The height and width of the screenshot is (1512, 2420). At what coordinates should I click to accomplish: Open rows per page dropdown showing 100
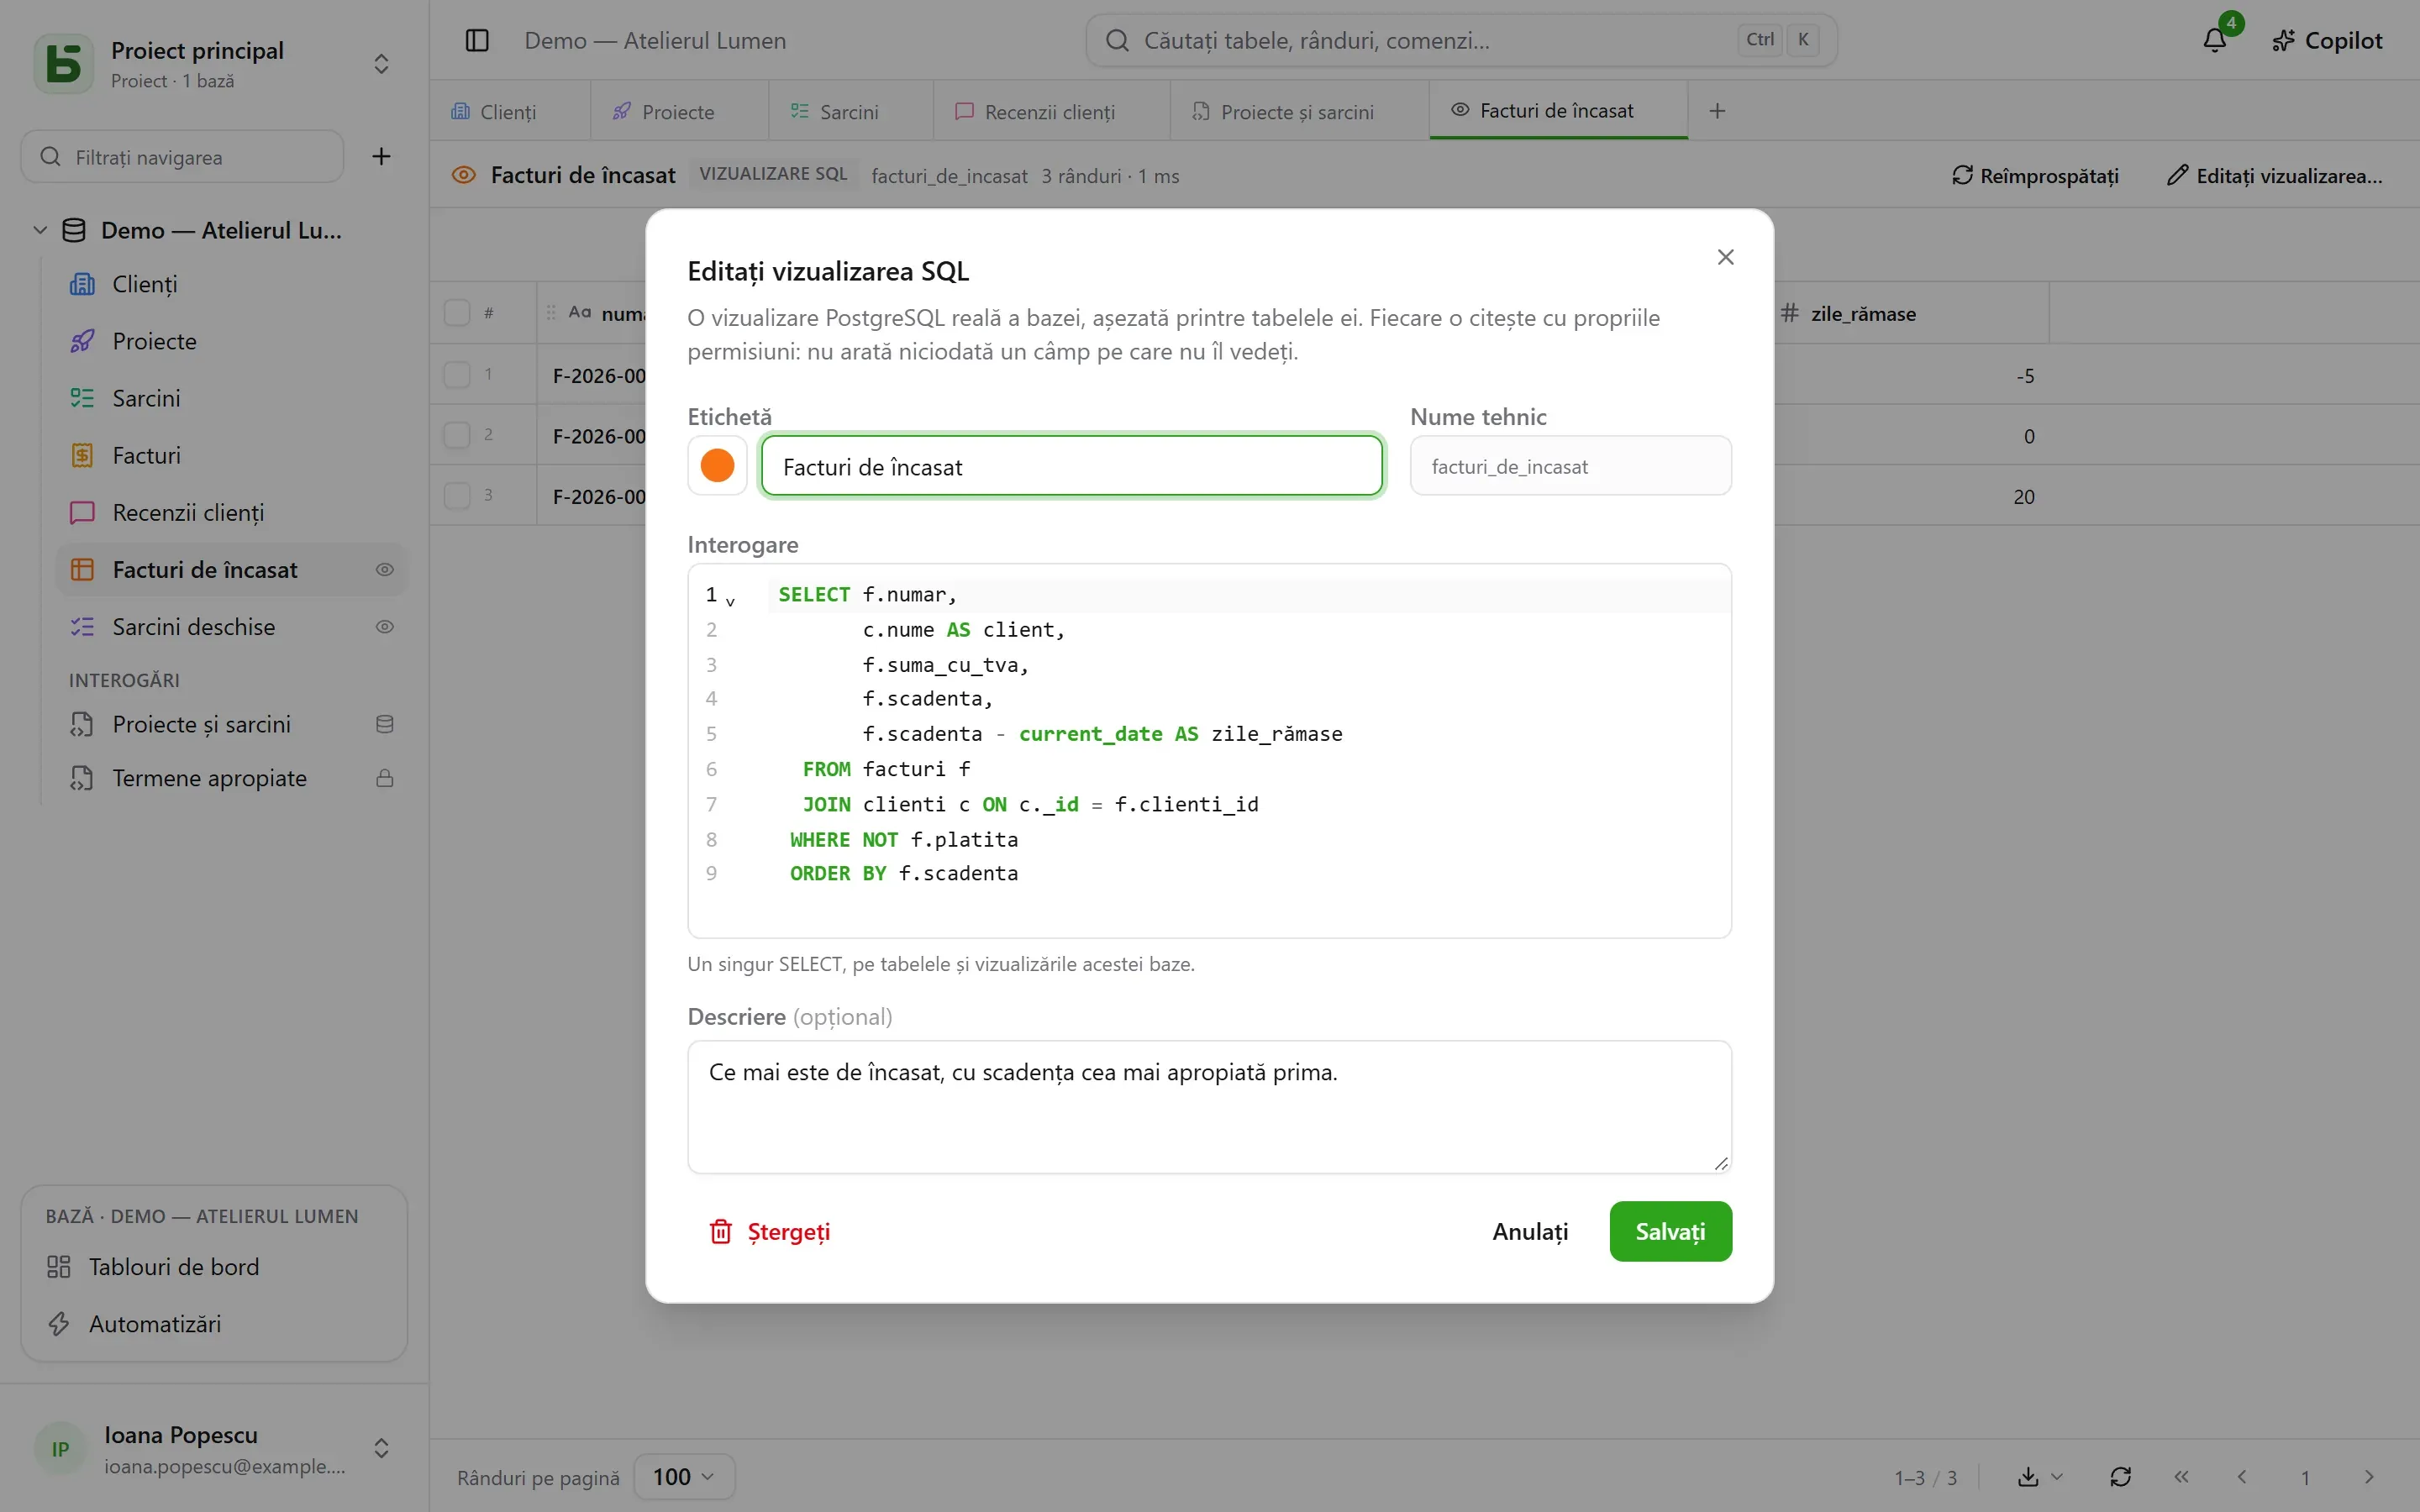tap(684, 1477)
